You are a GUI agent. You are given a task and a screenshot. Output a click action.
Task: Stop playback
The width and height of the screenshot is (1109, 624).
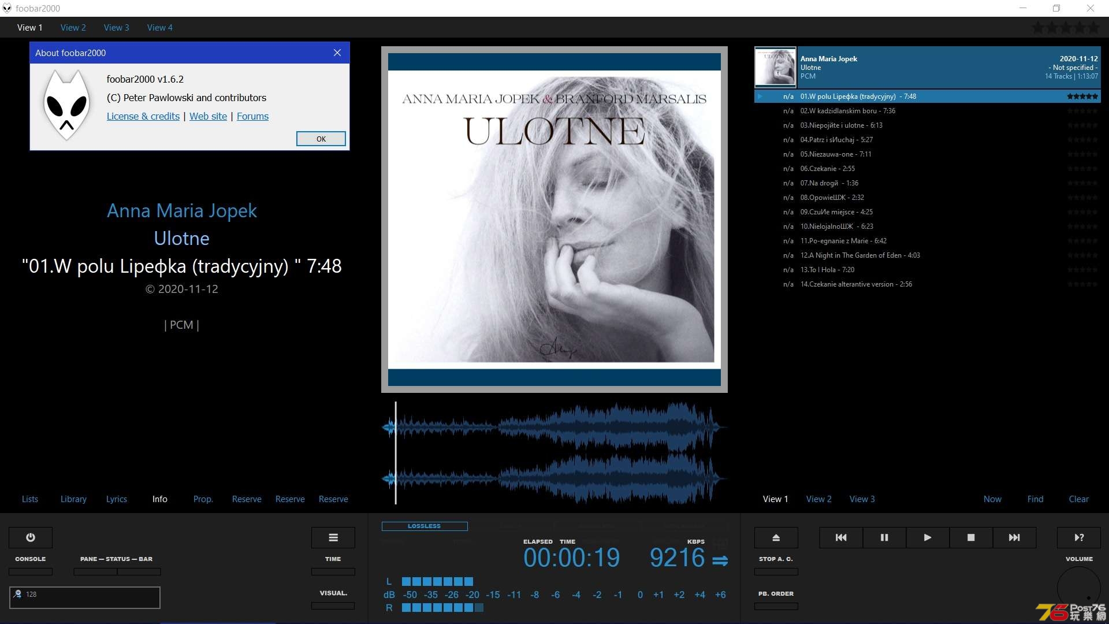pyautogui.click(x=971, y=537)
